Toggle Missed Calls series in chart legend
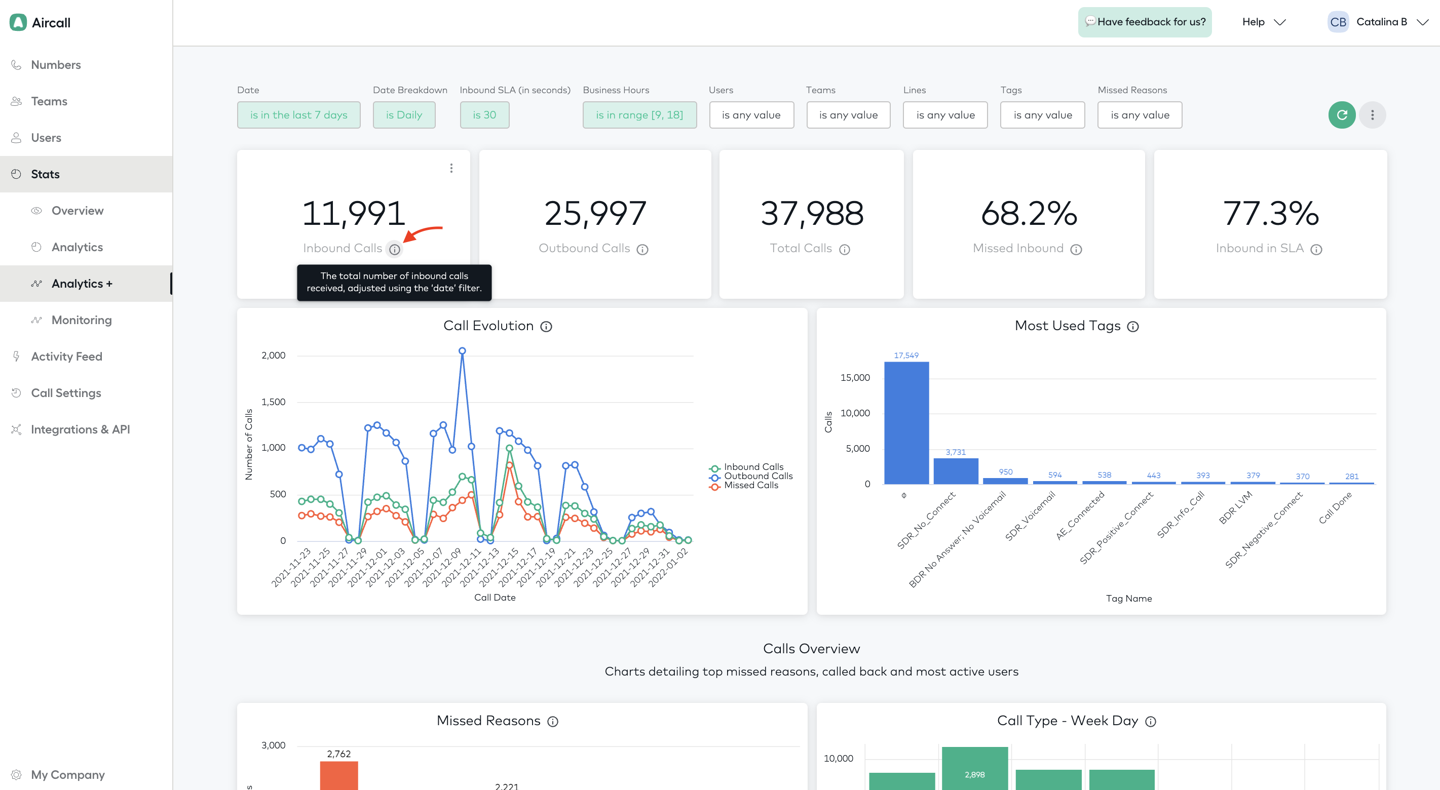Image resolution: width=1440 pixels, height=790 pixels. [743, 486]
